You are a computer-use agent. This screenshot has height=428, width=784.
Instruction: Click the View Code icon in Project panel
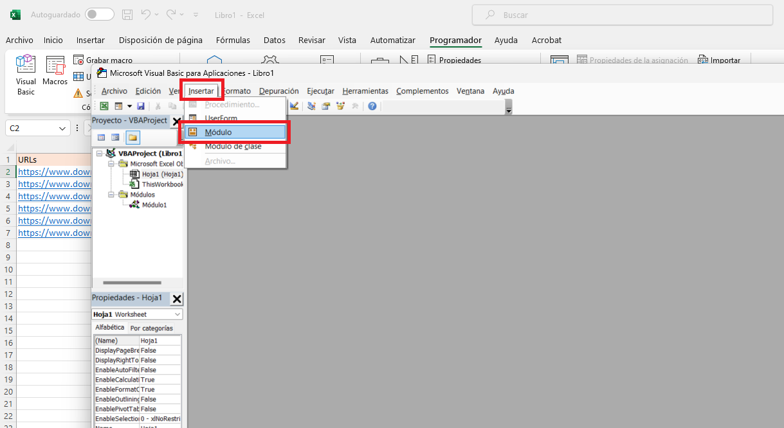point(101,137)
